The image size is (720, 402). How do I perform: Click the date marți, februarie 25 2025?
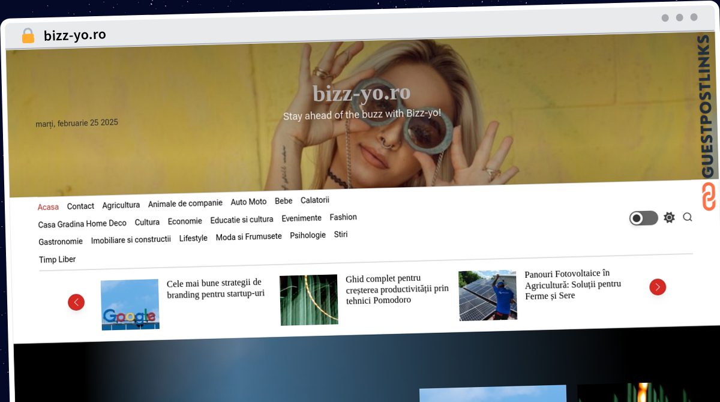pyautogui.click(x=77, y=123)
